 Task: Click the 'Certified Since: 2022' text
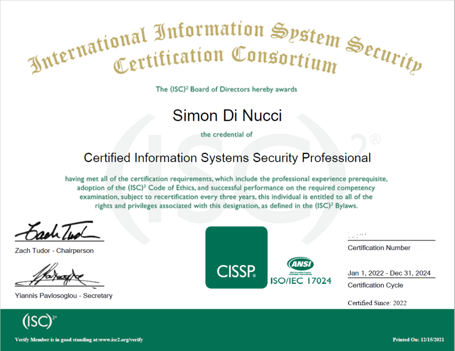(377, 303)
